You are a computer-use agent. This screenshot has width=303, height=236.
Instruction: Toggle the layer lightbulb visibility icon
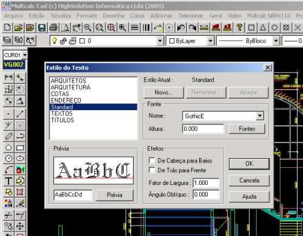pyautogui.click(x=54, y=41)
